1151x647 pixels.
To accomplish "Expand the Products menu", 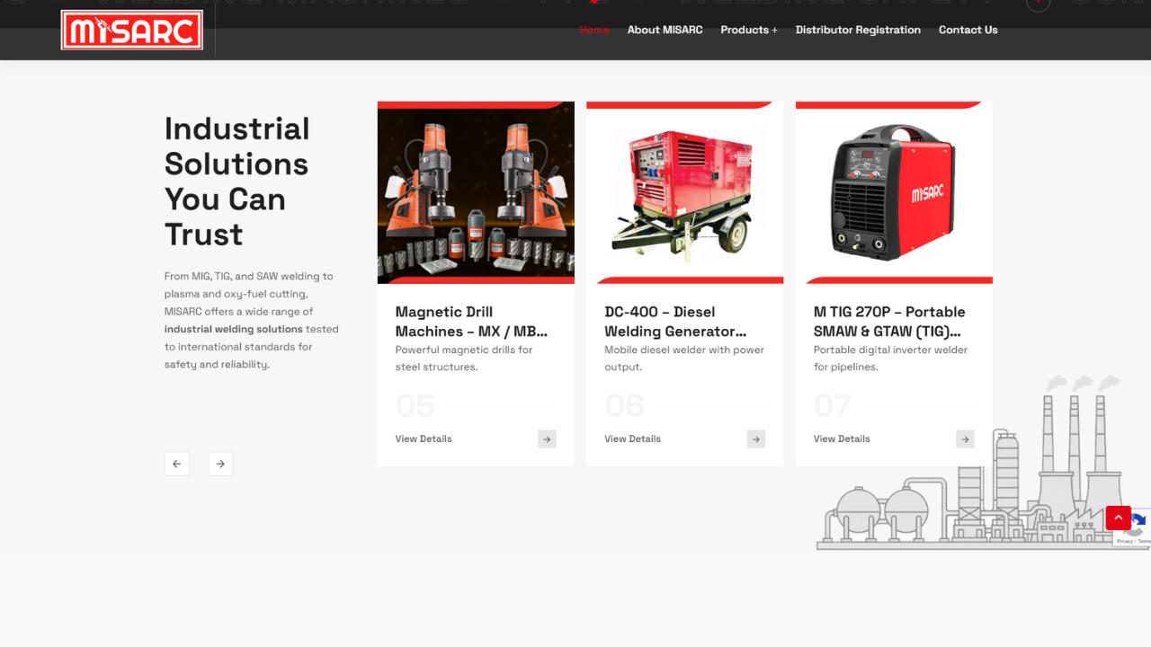I will point(749,30).
